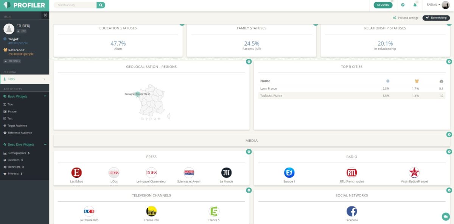Click the Europe 1 logo
454x224 pixels.
pos(289,173)
